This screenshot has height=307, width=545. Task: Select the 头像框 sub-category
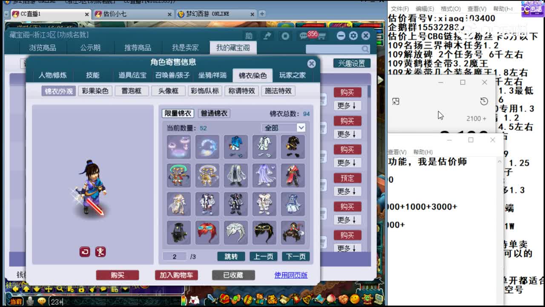[x=168, y=91]
